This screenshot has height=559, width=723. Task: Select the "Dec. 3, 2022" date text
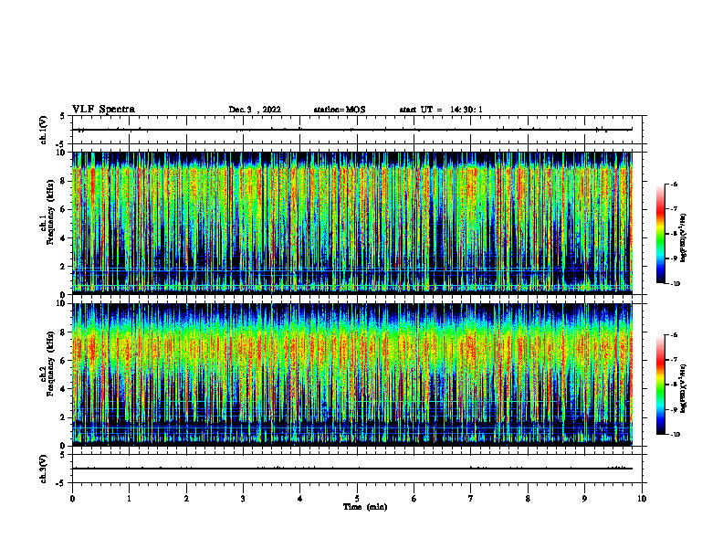[x=255, y=110]
